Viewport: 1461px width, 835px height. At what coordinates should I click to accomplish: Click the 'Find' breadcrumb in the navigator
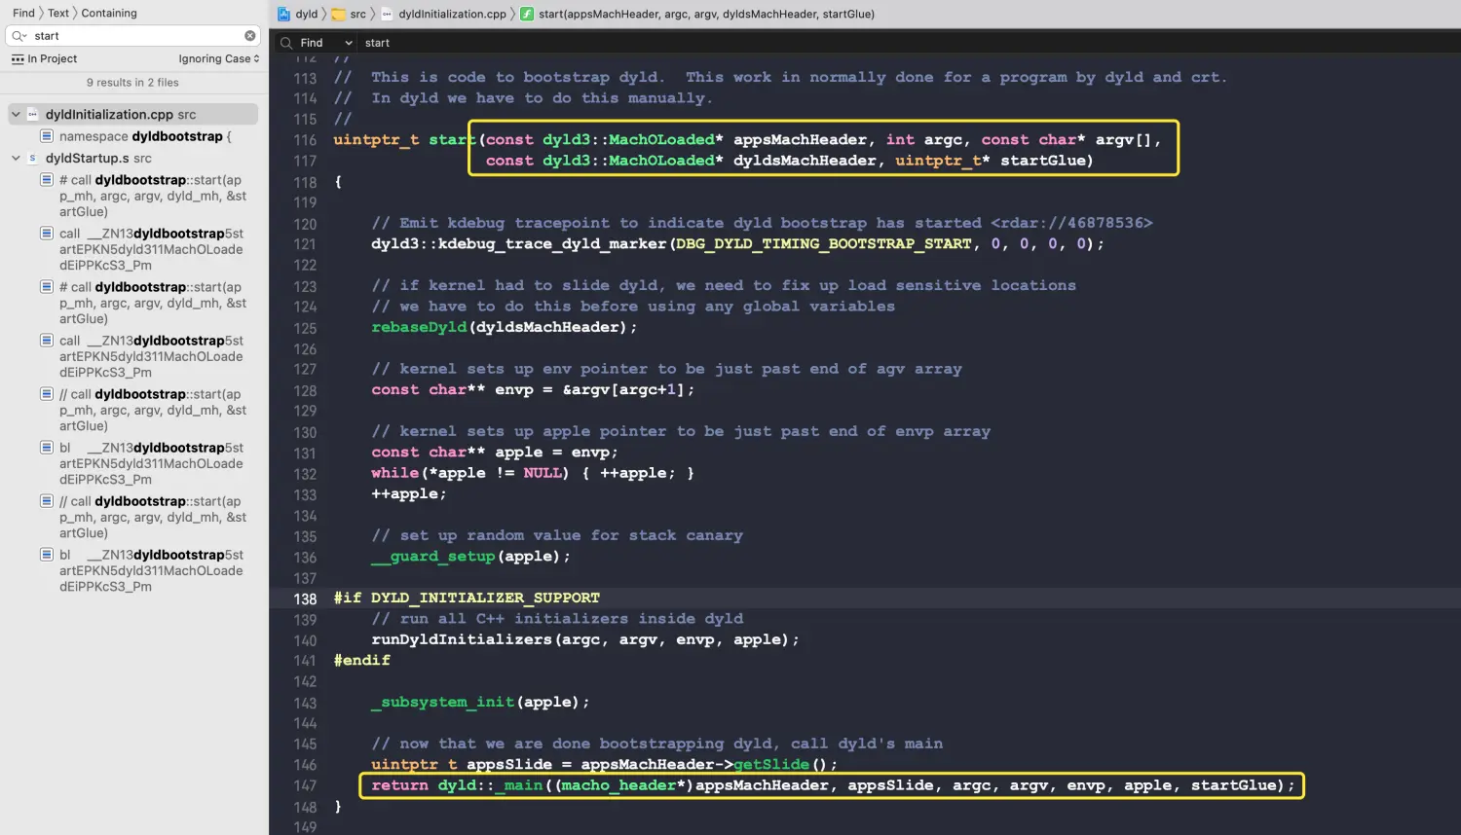[23, 13]
